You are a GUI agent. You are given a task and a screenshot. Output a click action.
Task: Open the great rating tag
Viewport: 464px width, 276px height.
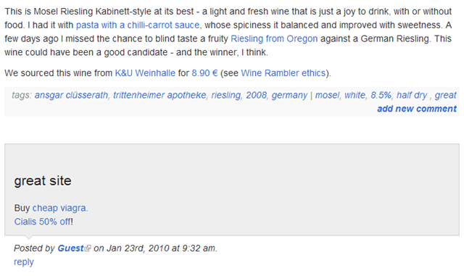point(445,95)
